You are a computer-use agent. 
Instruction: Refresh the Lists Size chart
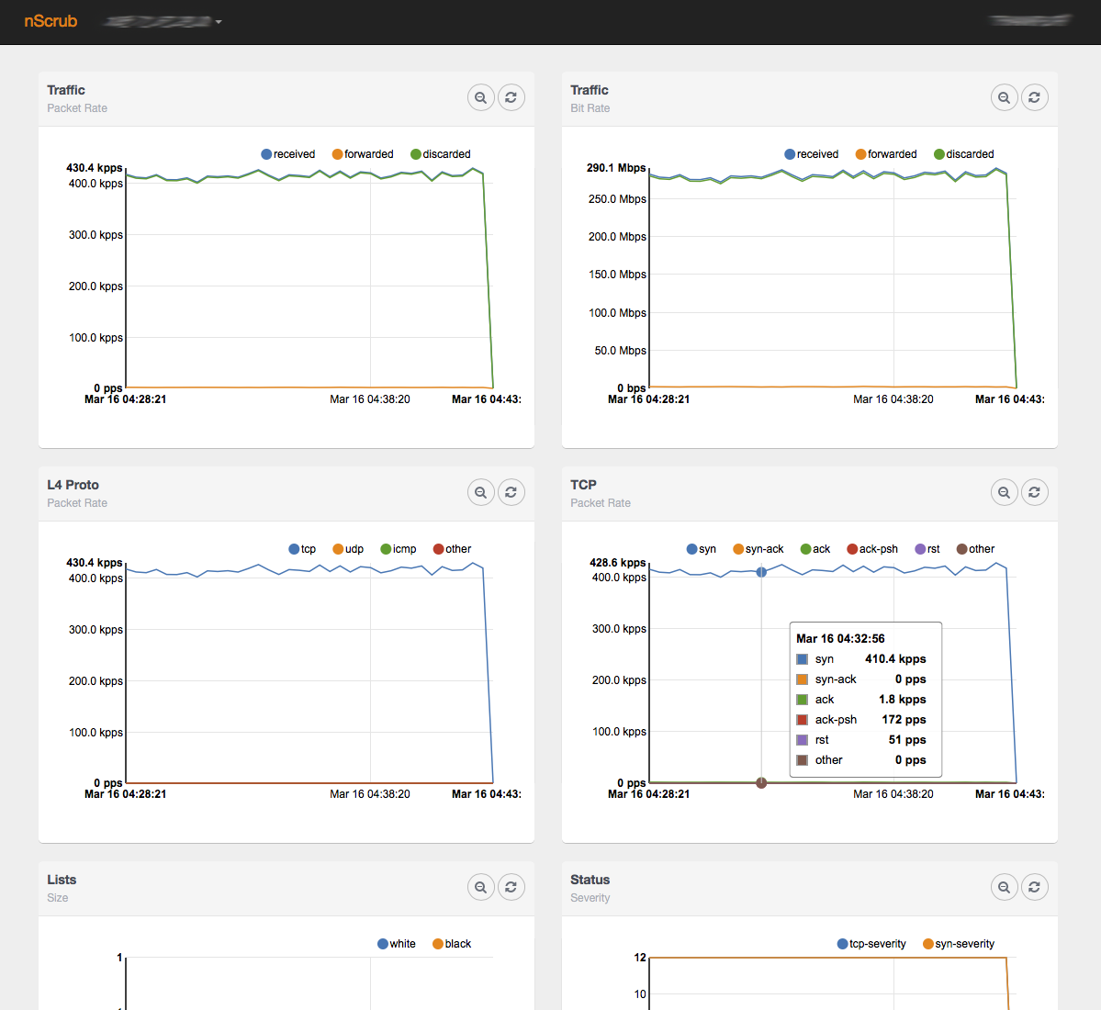pos(511,887)
